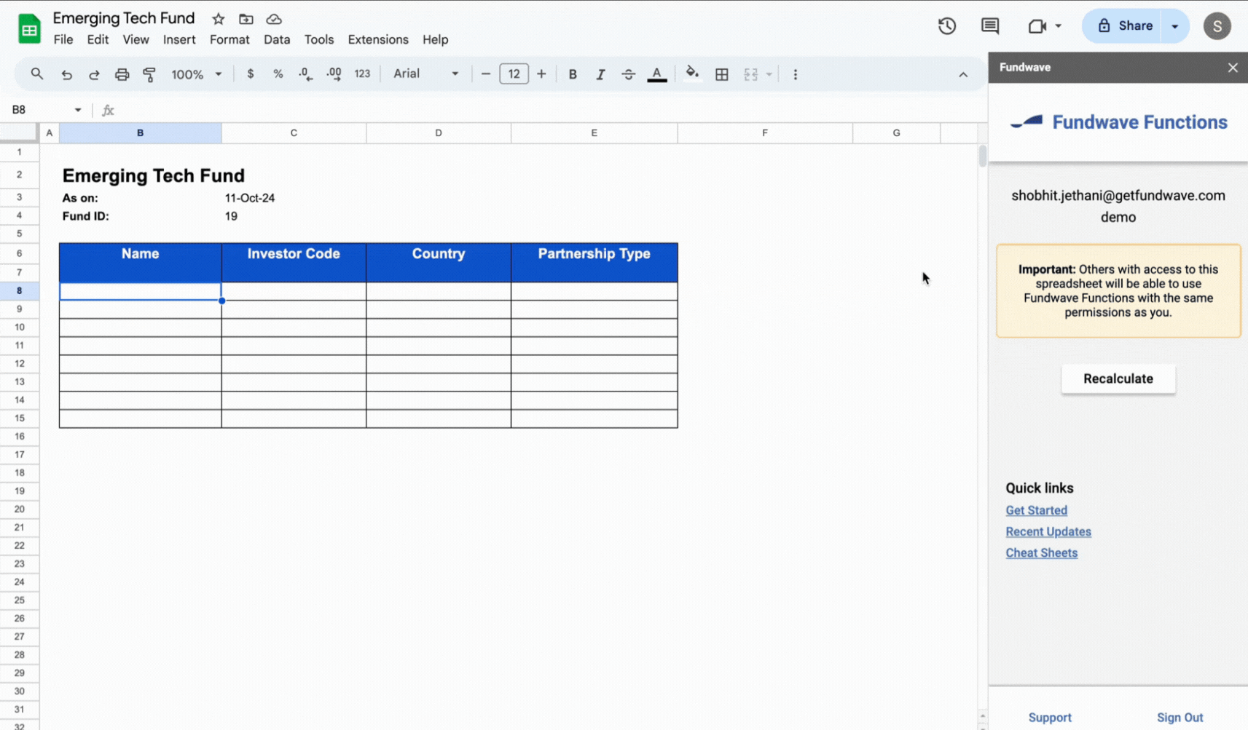The height and width of the screenshot is (730, 1248).
Task: Star the Emerging Tech Fund document
Action: 218,19
